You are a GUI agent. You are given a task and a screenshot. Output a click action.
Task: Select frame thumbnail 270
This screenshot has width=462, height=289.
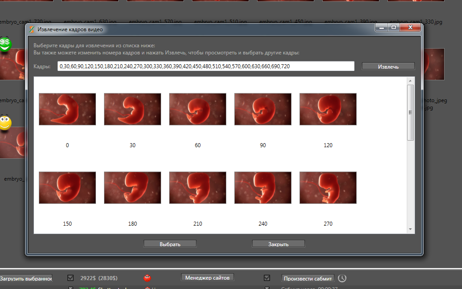(328, 188)
